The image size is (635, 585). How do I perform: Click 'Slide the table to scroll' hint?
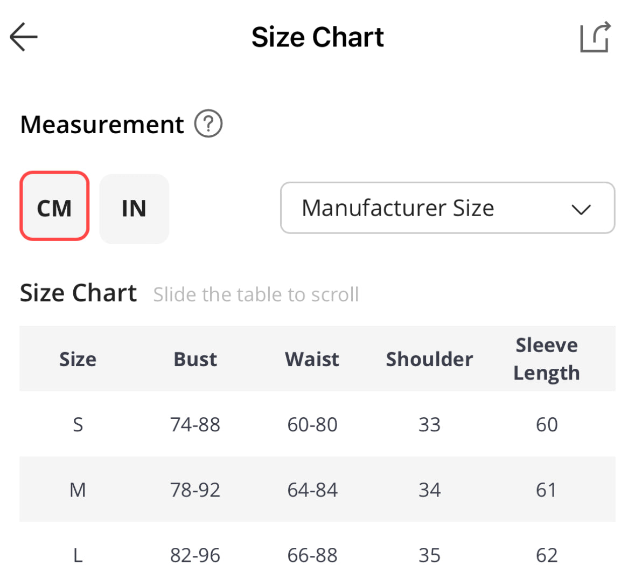[256, 295]
